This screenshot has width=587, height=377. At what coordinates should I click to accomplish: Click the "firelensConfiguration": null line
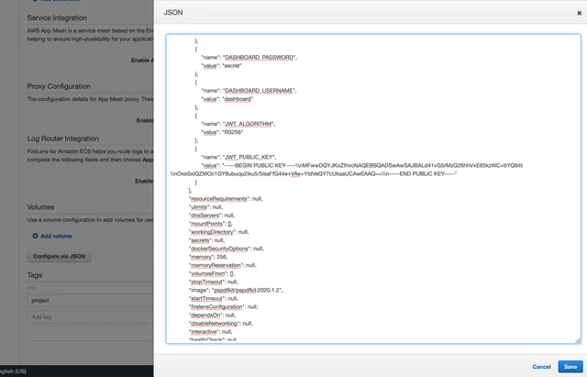tap(224, 306)
